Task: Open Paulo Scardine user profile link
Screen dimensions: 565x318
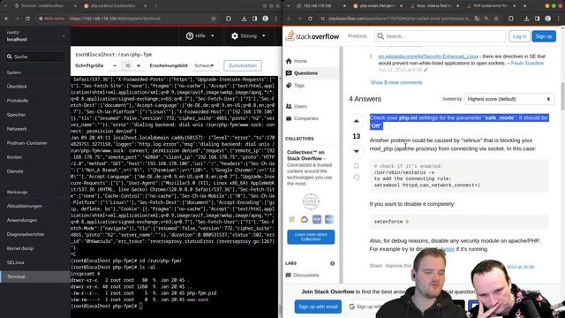Action: click(527, 63)
